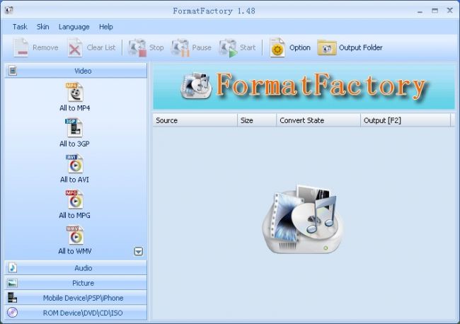460x324 pixels.
Task: Remove the selected task from list
Action: click(21, 47)
